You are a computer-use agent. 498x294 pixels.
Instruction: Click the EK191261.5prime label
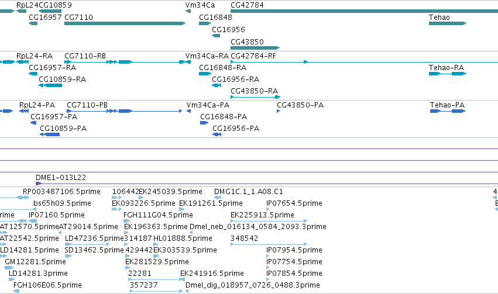coord(211,203)
